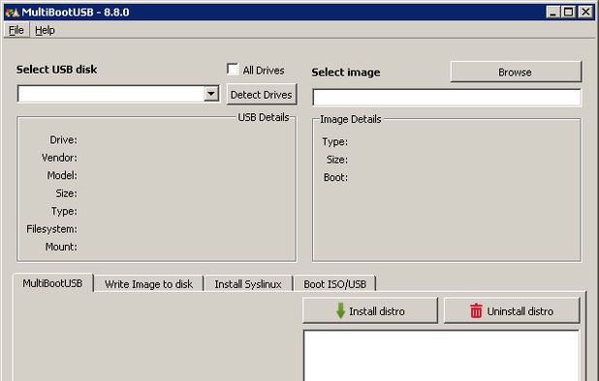Open the Help menu

click(x=46, y=30)
